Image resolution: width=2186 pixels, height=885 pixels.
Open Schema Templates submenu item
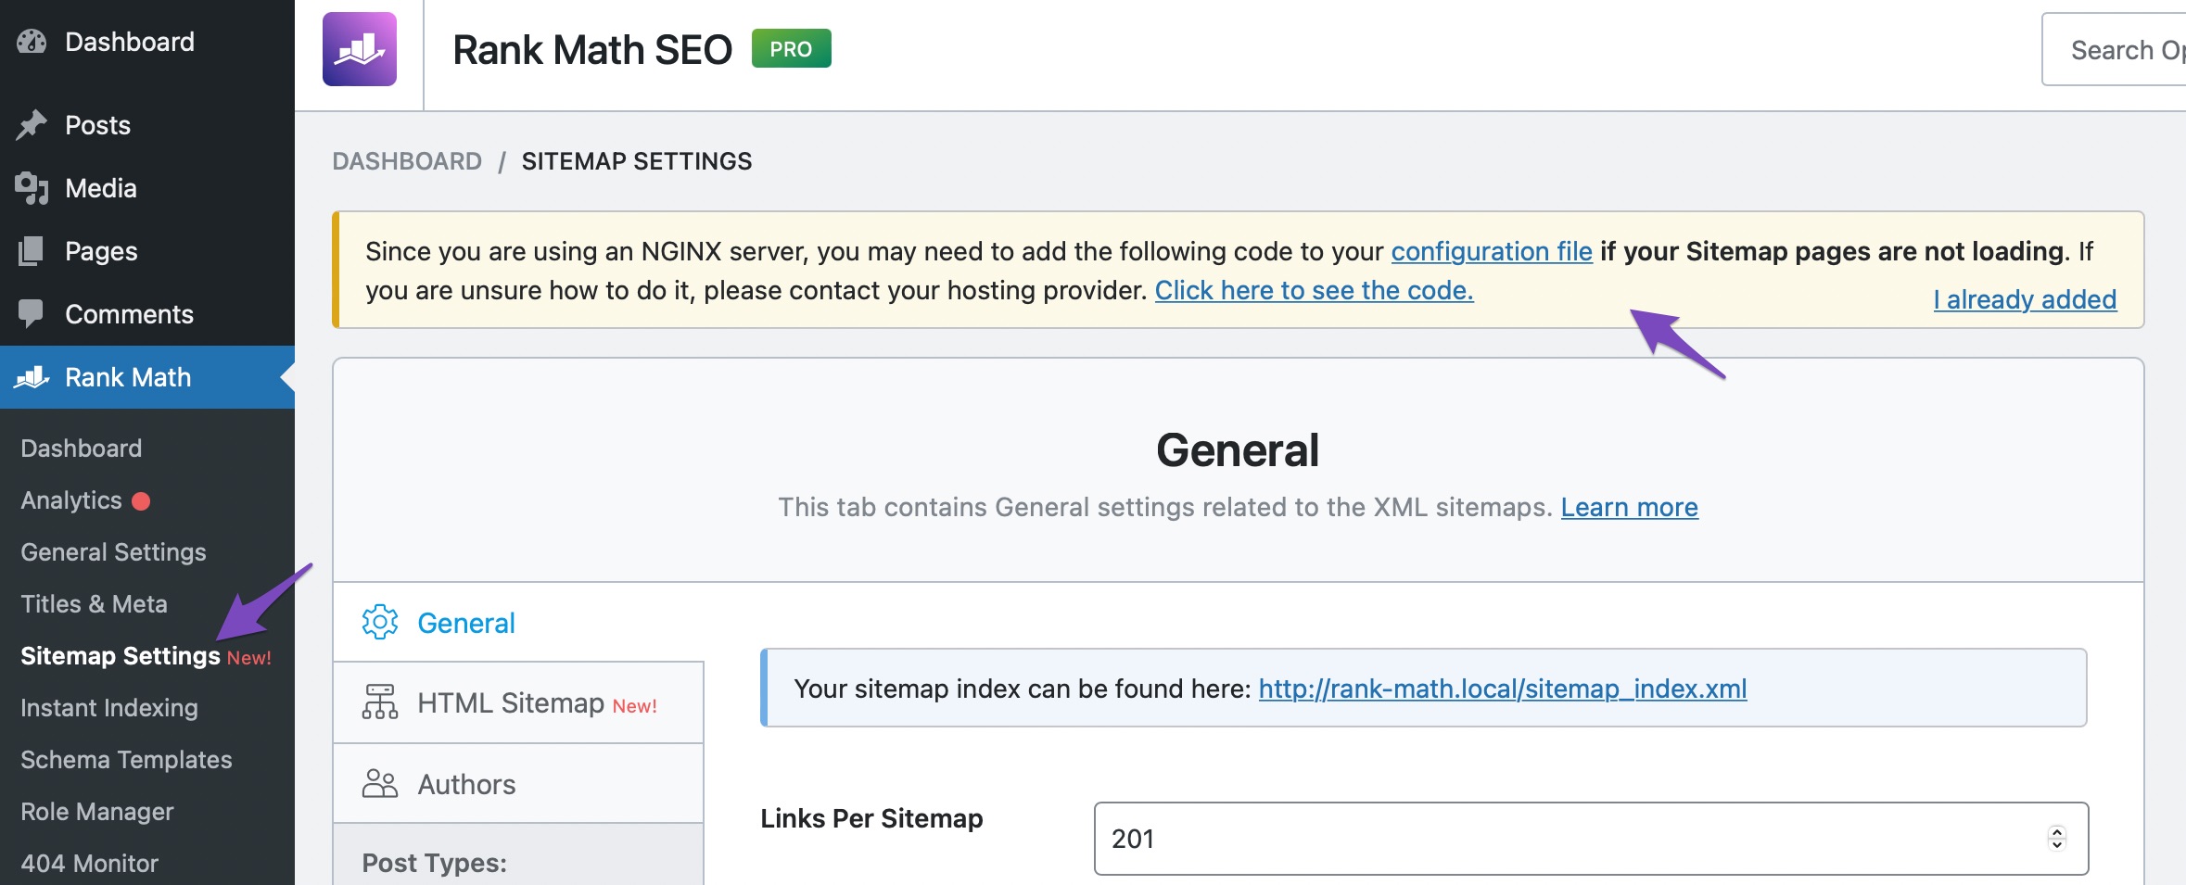click(x=126, y=760)
